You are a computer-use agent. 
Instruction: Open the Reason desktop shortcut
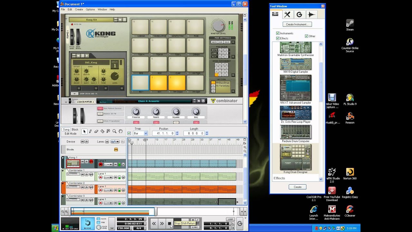pyautogui.click(x=350, y=118)
